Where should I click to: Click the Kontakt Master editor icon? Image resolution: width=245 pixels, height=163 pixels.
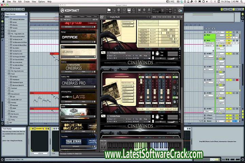coord(114,11)
